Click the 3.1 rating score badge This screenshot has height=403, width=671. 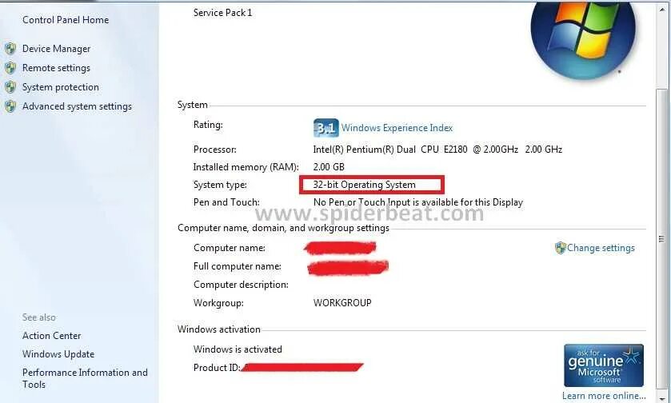326,128
